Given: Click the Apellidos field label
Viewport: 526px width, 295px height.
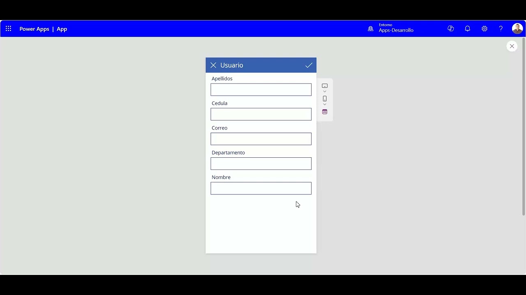Looking at the screenshot, I should [222, 79].
